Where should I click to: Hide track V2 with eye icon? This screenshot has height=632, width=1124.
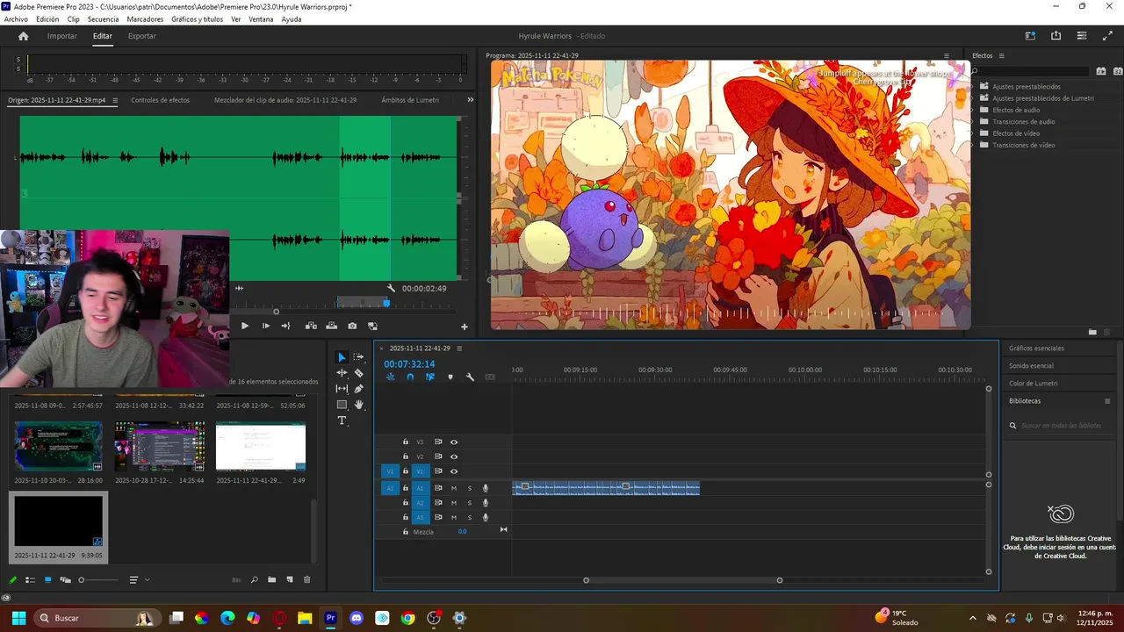click(x=454, y=456)
